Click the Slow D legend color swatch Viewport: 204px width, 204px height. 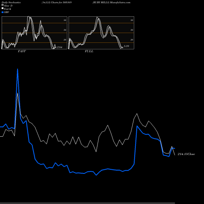pos(2,5)
